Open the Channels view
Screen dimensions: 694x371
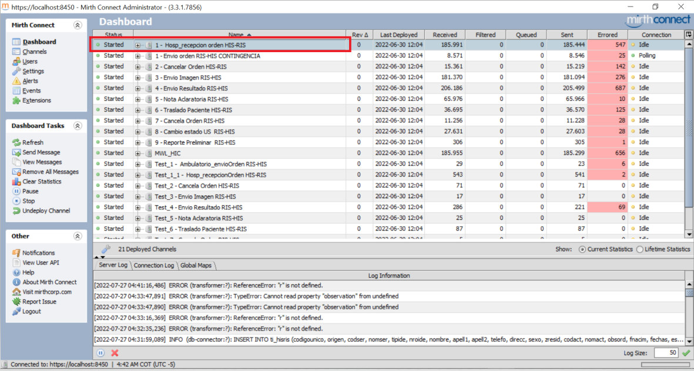coord(35,52)
